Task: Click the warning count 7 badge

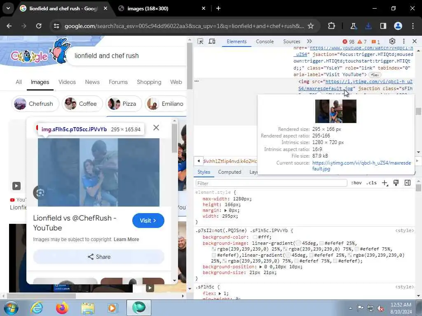Action: click(x=362, y=42)
